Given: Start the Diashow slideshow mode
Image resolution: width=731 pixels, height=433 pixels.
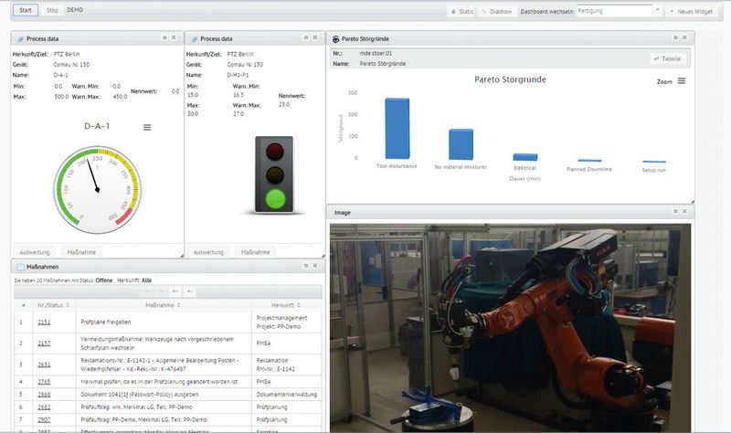Looking at the screenshot, I should tap(496, 11).
